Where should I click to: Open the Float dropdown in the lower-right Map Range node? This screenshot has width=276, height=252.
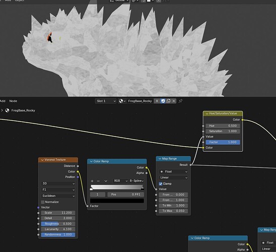268,243
